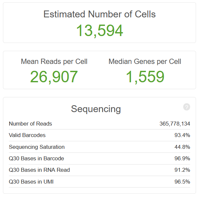Select the 13,594 cell count value
This screenshot has width=198, height=197.
99,30
